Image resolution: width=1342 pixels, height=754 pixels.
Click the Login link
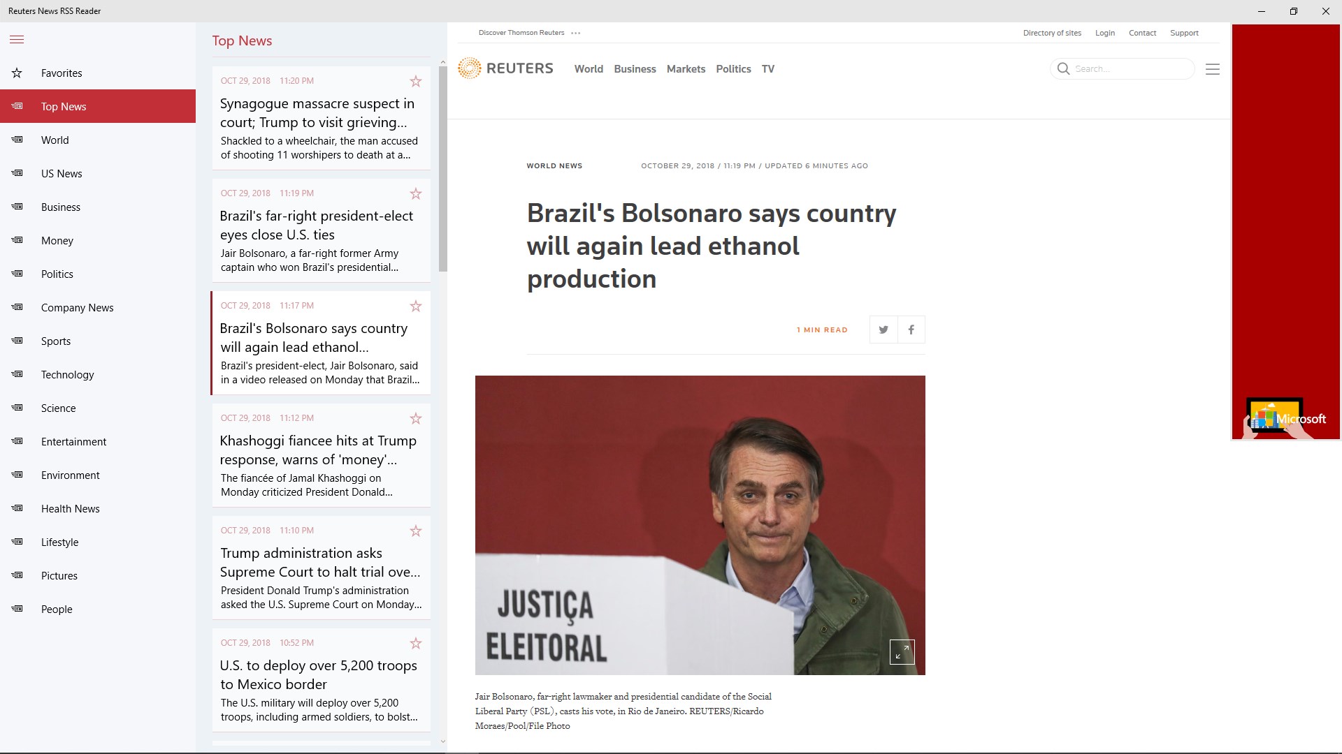(x=1104, y=33)
